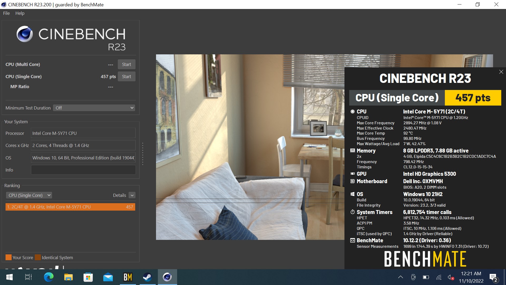Switch to Steam on the taskbar

click(x=147, y=277)
